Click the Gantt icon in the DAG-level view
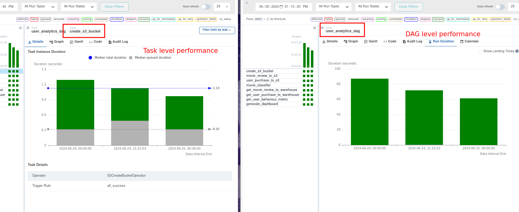519x212 pixels. tap(366, 41)
